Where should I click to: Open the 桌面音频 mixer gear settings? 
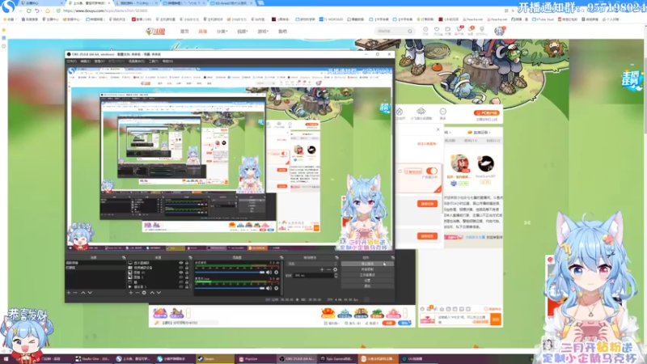click(x=277, y=273)
